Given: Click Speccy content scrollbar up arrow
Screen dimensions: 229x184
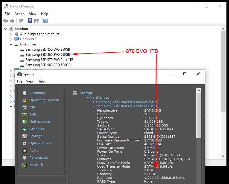Looking at the screenshot, I should point(199,90).
